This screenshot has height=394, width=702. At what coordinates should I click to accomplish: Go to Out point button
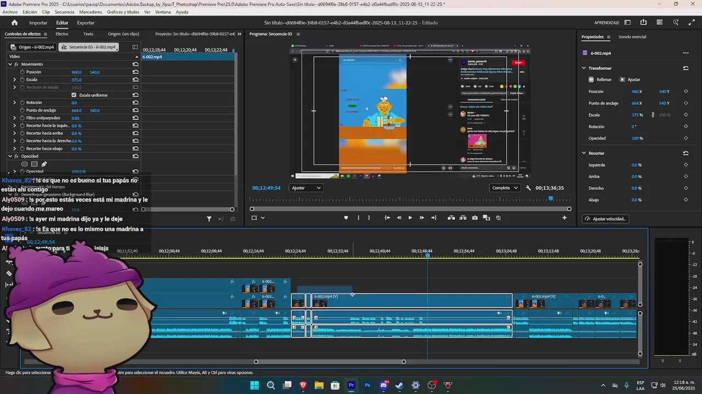(x=434, y=218)
